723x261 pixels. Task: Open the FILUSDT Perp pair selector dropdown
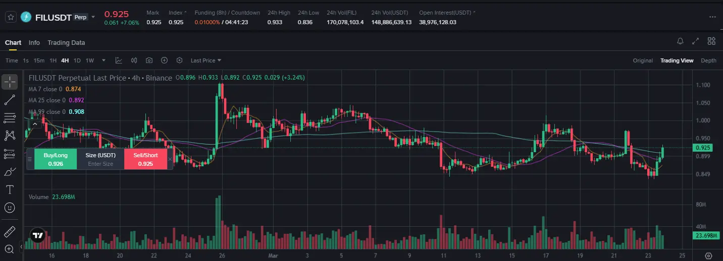[93, 17]
